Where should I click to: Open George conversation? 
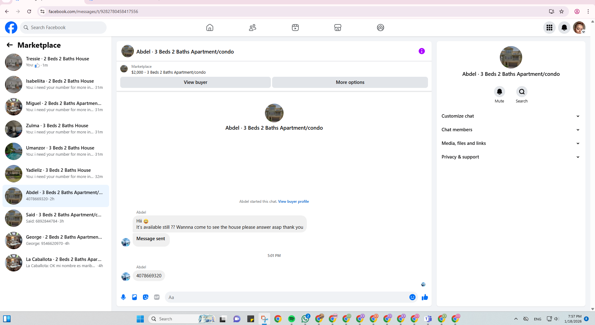pyautogui.click(x=56, y=240)
